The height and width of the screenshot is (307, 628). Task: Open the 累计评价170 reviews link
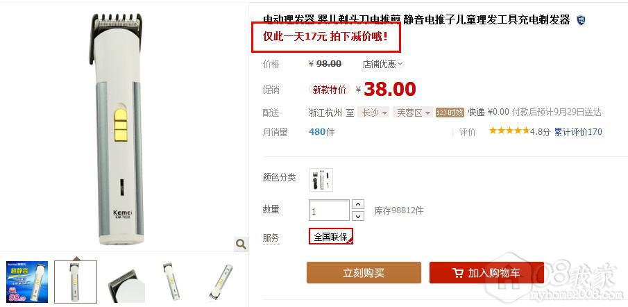578,132
